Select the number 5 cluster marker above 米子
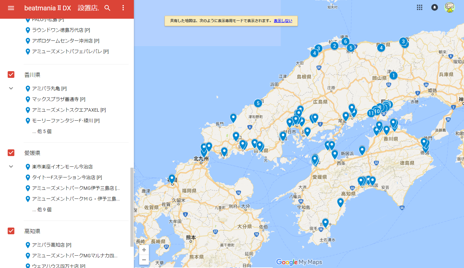 [x=350, y=48]
